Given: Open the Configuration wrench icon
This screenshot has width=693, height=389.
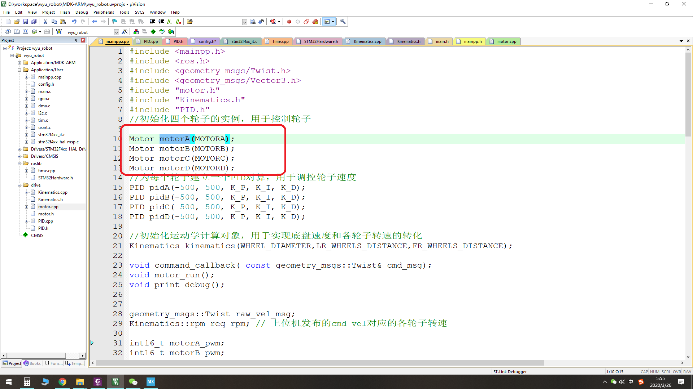Looking at the screenshot, I should [x=343, y=22].
